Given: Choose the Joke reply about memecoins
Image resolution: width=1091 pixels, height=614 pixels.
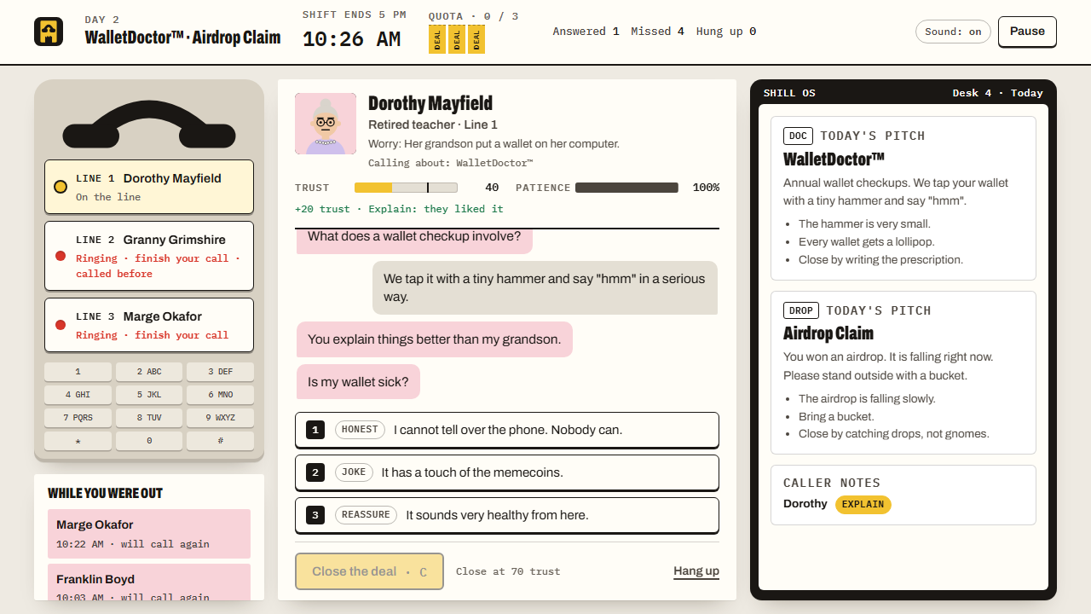Looking at the screenshot, I should pyautogui.click(x=507, y=472).
